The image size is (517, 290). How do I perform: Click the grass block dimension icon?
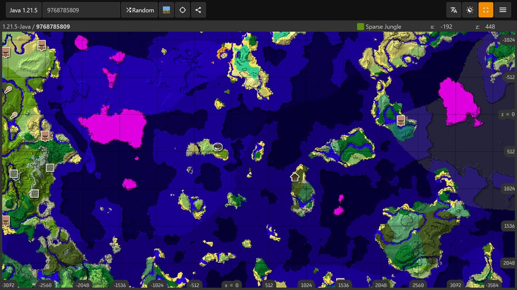[x=166, y=10]
